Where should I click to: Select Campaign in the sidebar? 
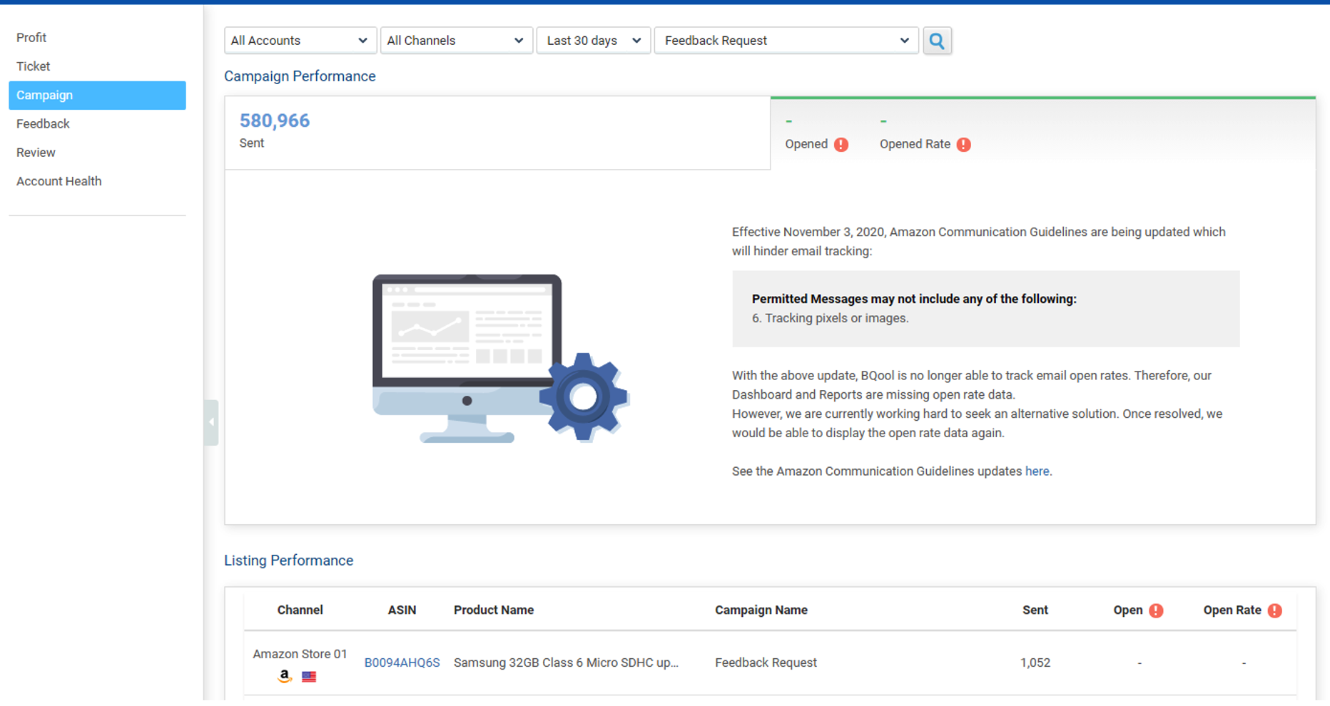click(97, 96)
